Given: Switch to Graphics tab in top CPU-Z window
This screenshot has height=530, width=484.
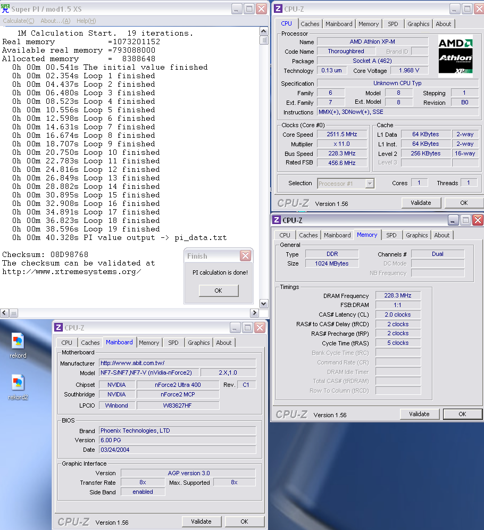Looking at the screenshot, I should [x=418, y=24].
